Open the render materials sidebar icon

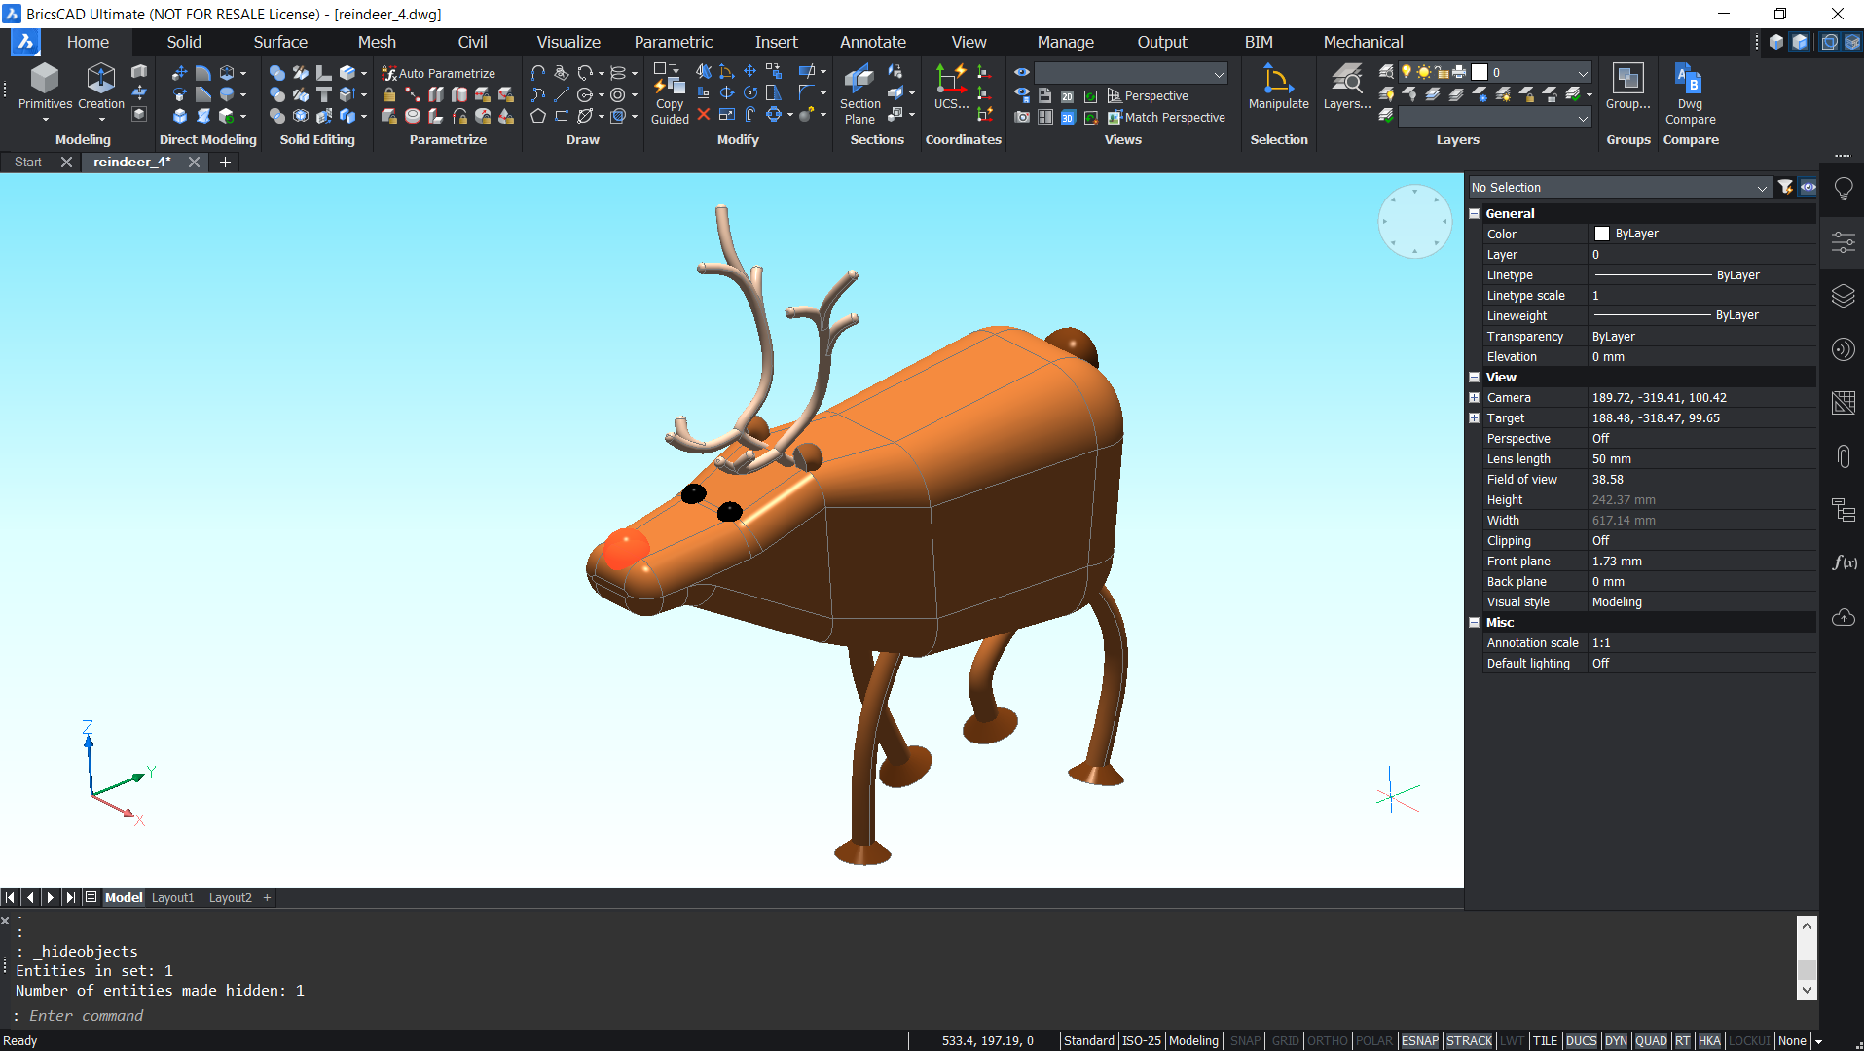click(1842, 349)
